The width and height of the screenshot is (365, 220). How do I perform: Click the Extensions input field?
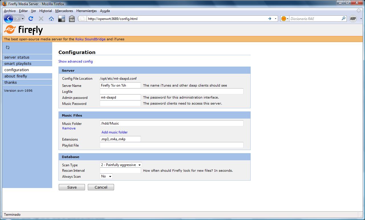(x=120, y=139)
